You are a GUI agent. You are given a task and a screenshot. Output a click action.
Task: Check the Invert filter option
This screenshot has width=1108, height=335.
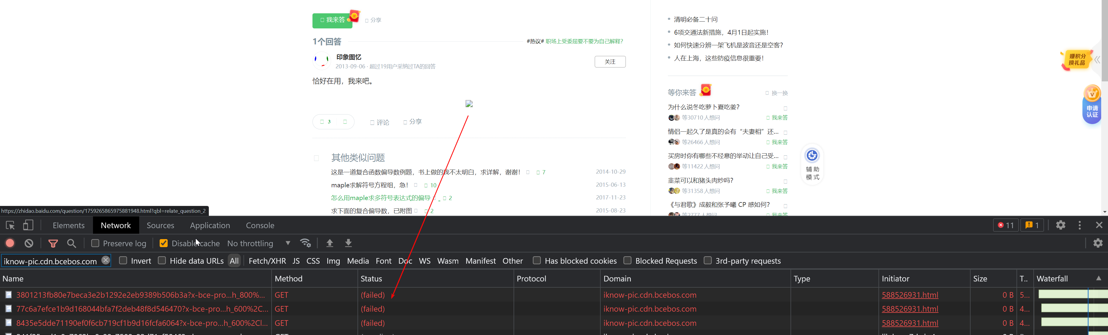(123, 261)
